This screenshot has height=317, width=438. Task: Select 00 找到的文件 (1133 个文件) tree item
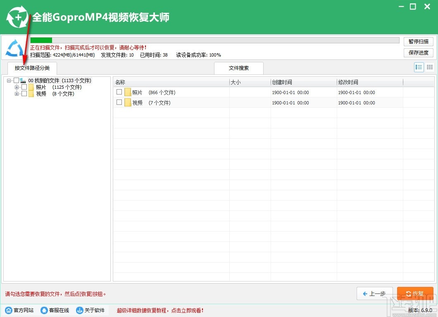(x=60, y=80)
